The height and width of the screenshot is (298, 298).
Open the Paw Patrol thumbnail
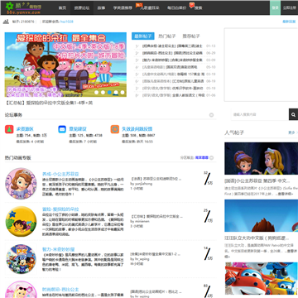[x=261, y=216]
